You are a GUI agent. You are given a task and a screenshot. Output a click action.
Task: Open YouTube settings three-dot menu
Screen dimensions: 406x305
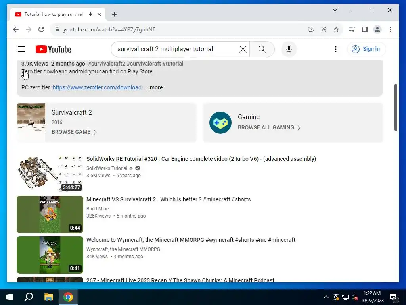[x=335, y=49]
